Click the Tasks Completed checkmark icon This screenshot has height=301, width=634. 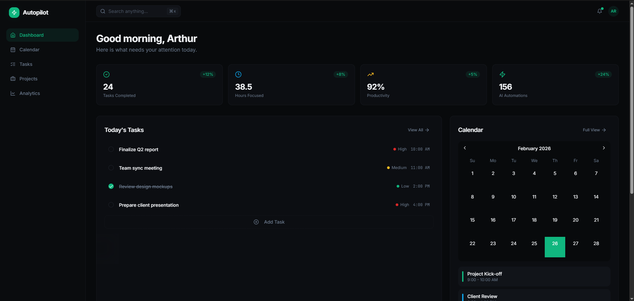(x=106, y=74)
